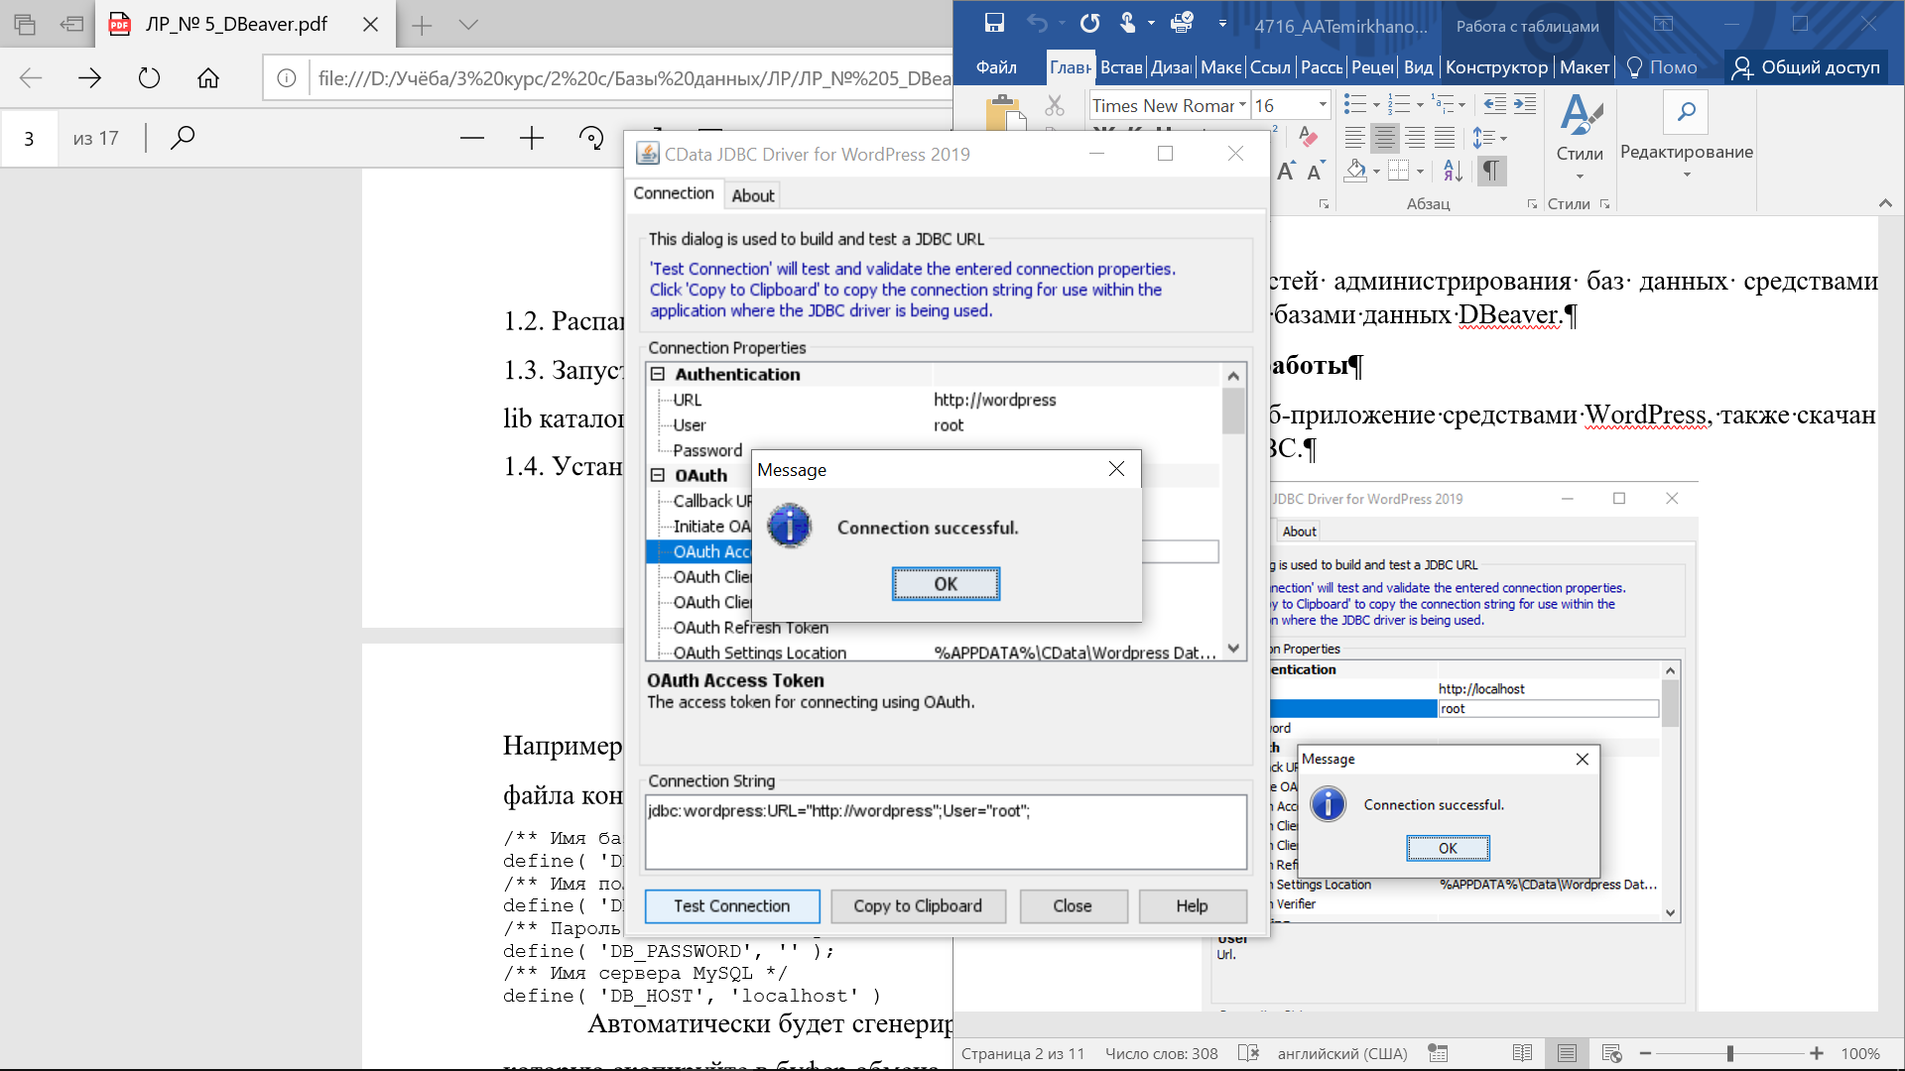Click the Cut scissors icon in Word
Image resolution: width=1905 pixels, height=1071 pixels.
[1054, 105]
